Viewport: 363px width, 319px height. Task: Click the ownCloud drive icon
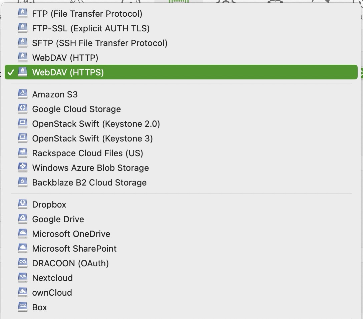click(x=23, y=293)
